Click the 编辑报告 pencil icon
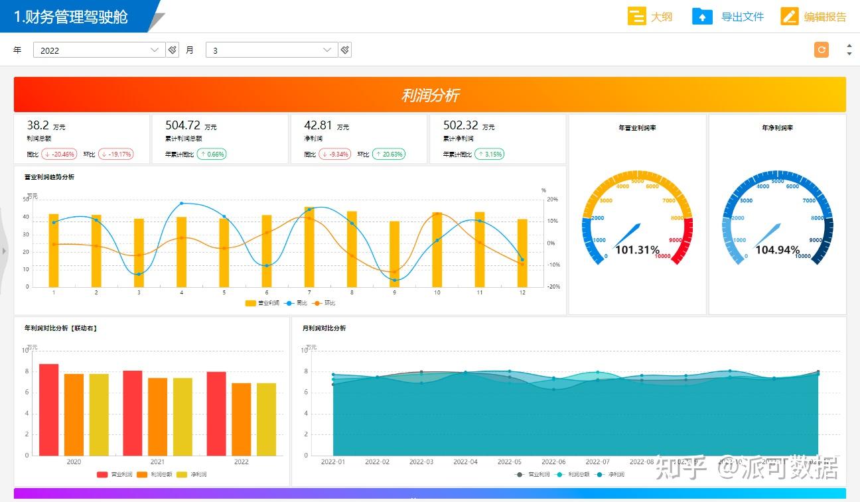The height and width of the screenshot is (502, 860). coord(789,17)
